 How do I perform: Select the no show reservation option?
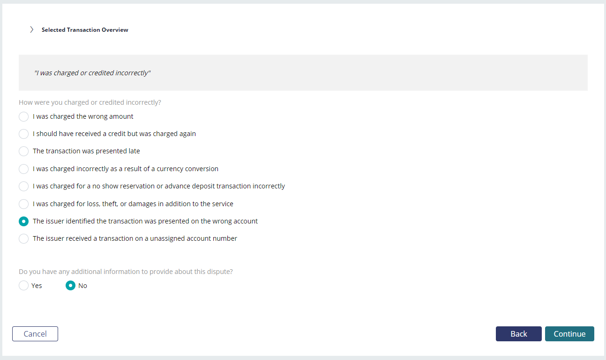click(23, 186)
